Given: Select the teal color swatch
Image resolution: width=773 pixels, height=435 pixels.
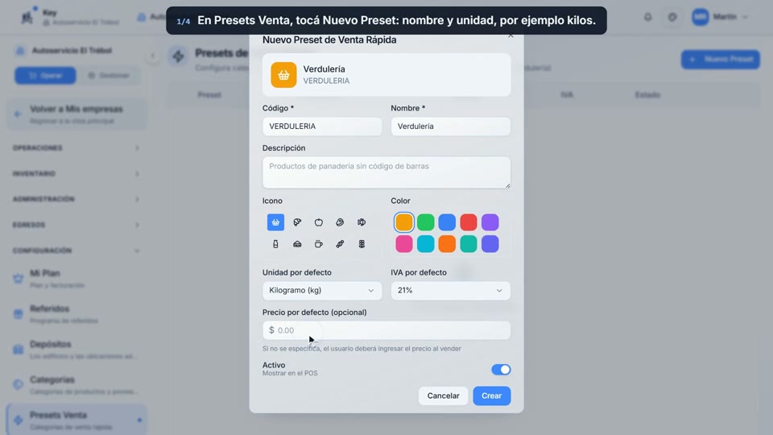Looking at the screenshot, I should click(x=469, y=244).
